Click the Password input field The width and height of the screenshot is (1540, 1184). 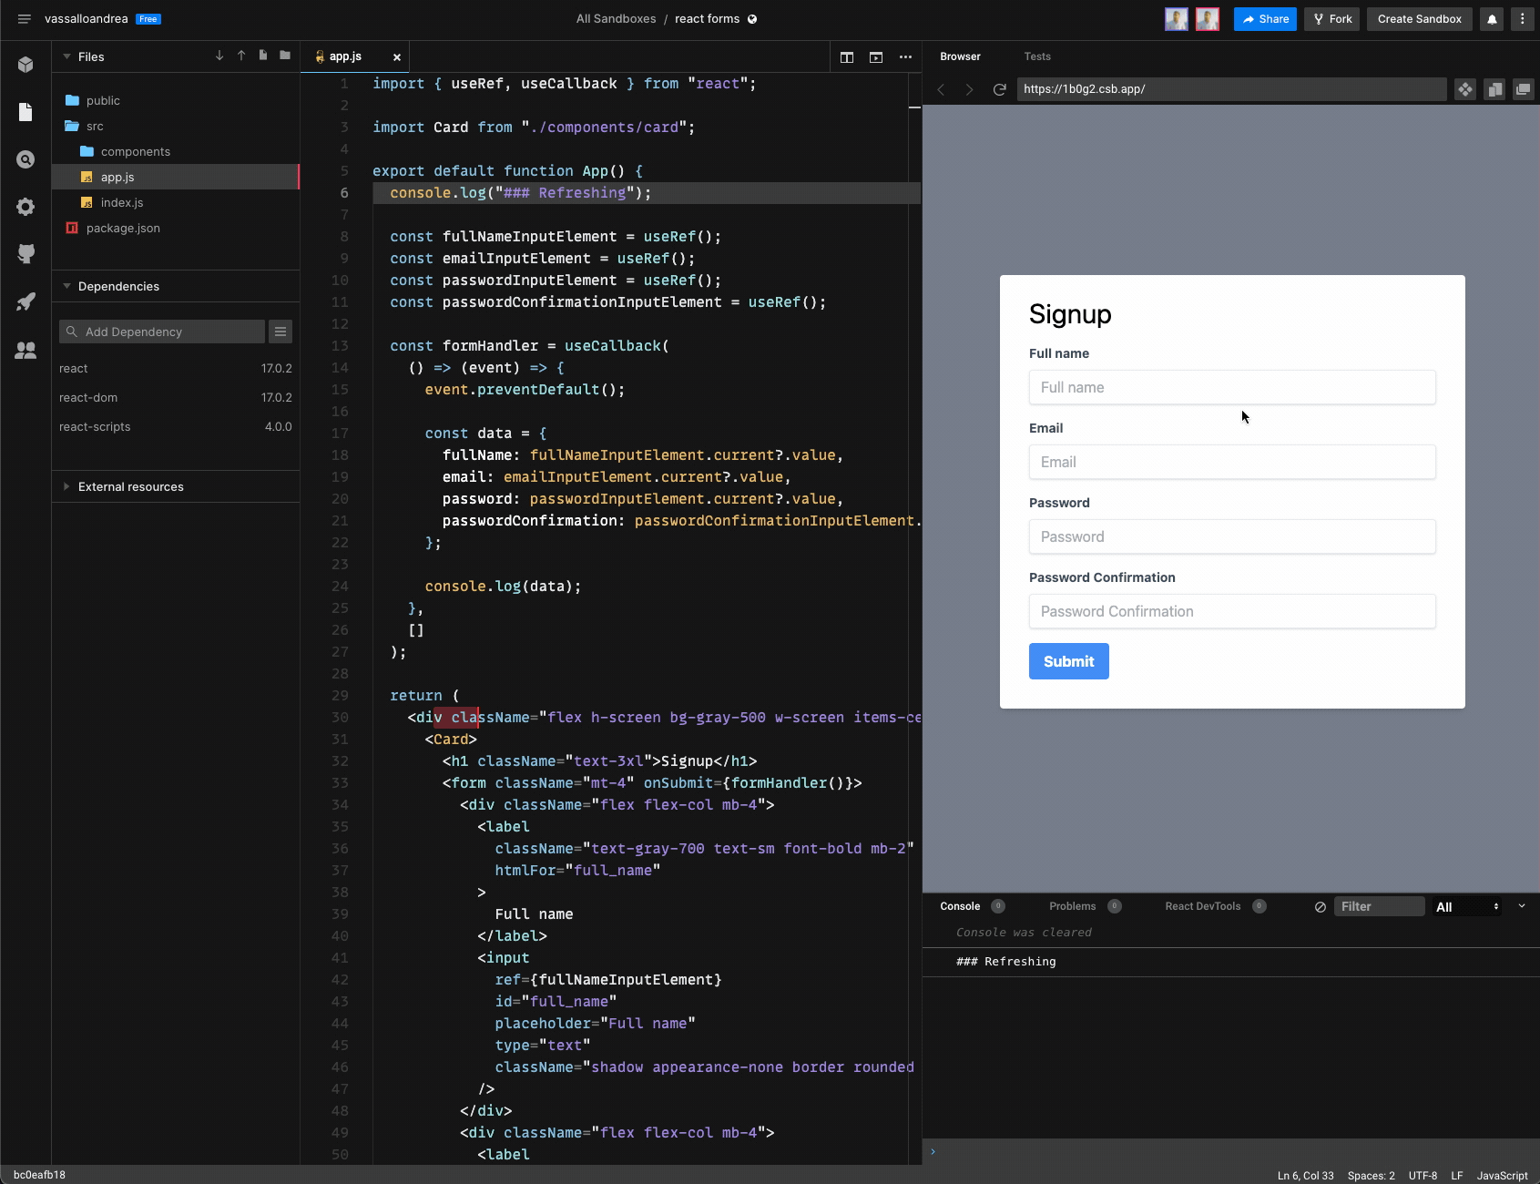coord(1232,536)
